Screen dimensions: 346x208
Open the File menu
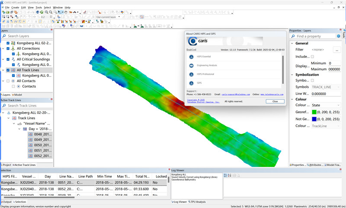pos(7,7)
